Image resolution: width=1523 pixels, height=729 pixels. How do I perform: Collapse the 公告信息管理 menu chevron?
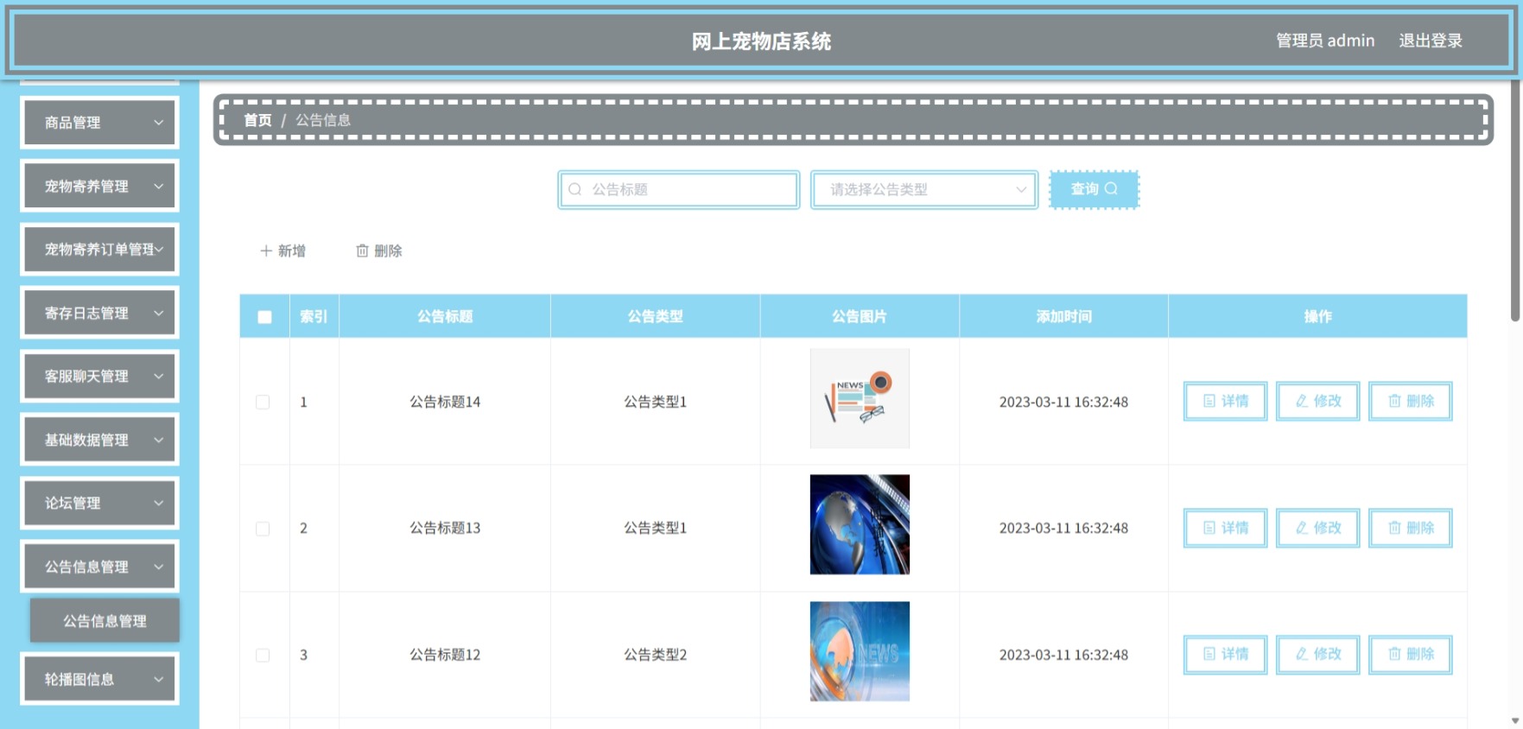(159, 567)
